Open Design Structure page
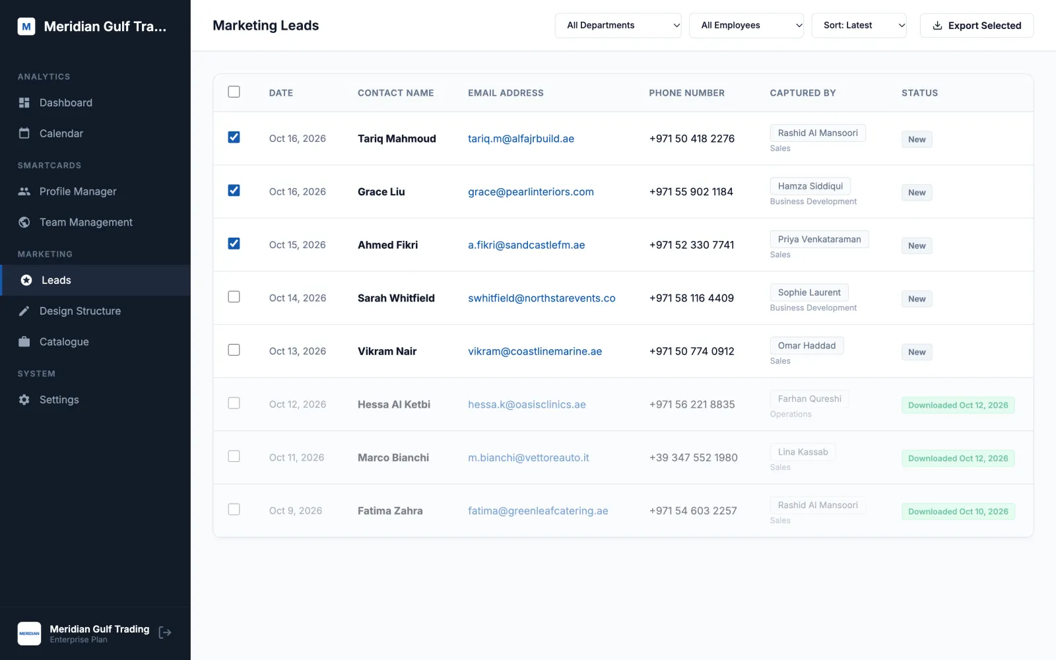1056x660 pixels. [x=95, y=311]
